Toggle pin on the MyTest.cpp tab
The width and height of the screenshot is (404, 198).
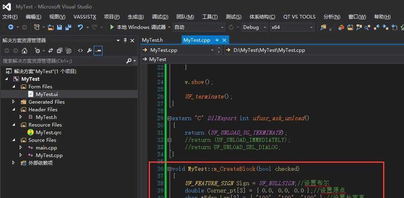click(217, 40)
